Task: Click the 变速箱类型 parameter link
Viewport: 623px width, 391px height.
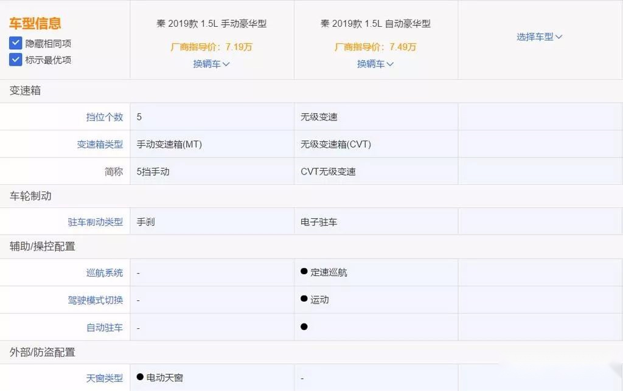Action: [100, 145]
